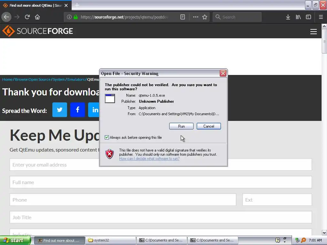Click the Run button in the security warning

pyautogui.click(x=181, y=126)
